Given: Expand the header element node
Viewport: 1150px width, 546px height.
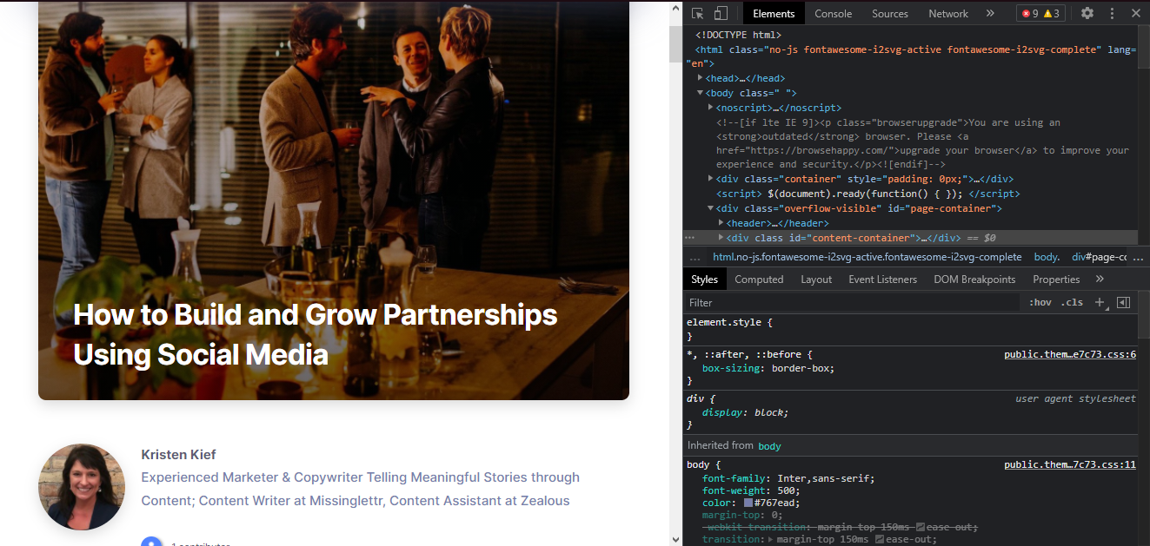Looking at the screenshot, I should pos(721,223).
